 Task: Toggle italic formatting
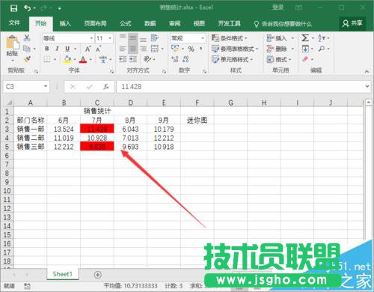point(57,49)
